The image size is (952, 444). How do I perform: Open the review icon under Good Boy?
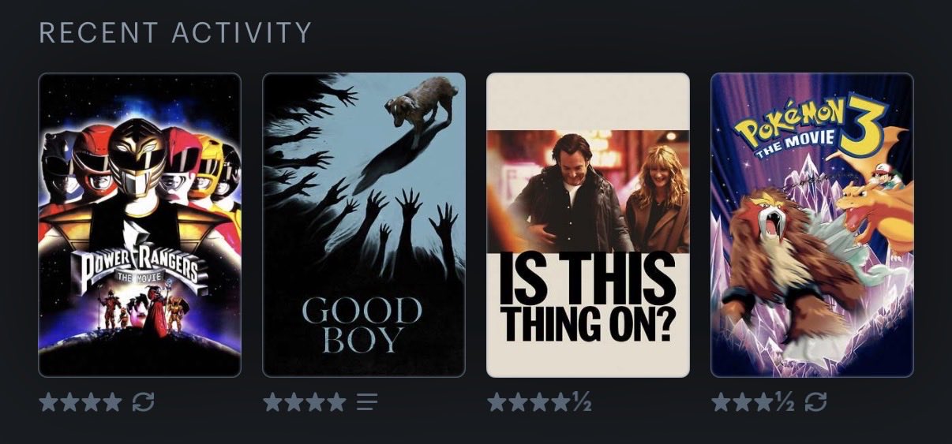367,403
